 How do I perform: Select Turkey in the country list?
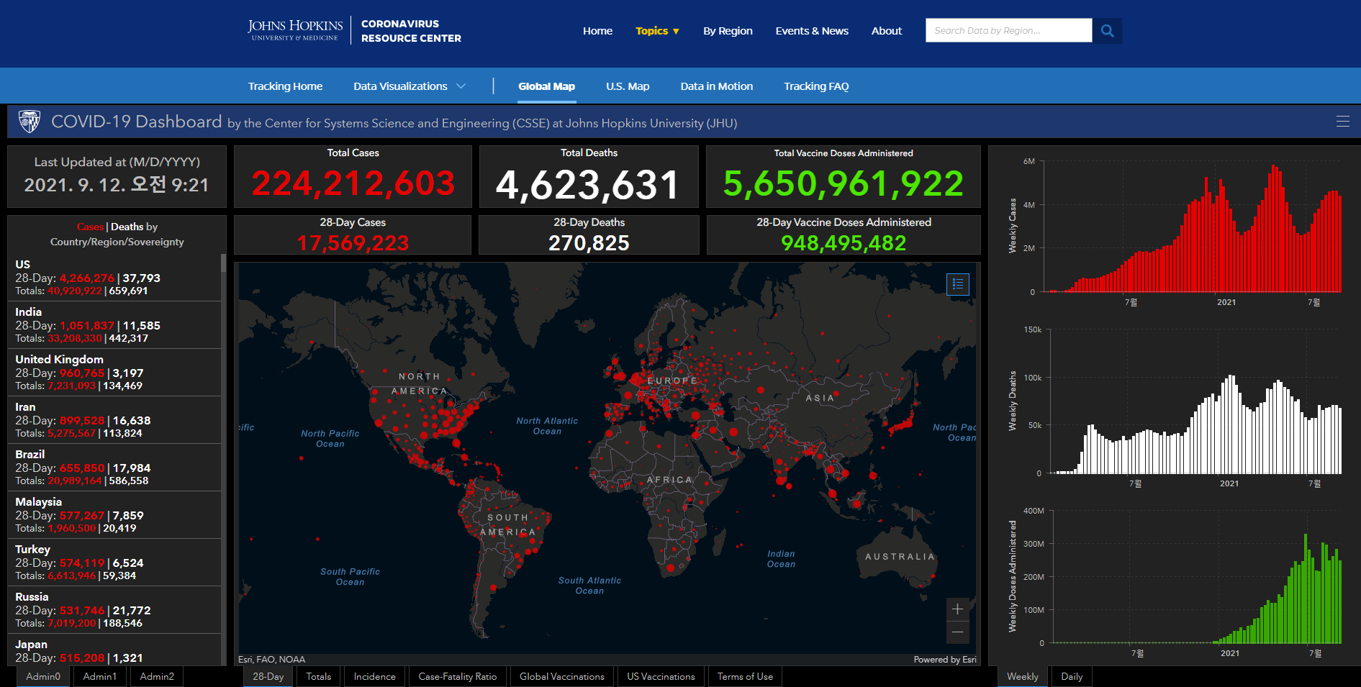coord(114,563)
